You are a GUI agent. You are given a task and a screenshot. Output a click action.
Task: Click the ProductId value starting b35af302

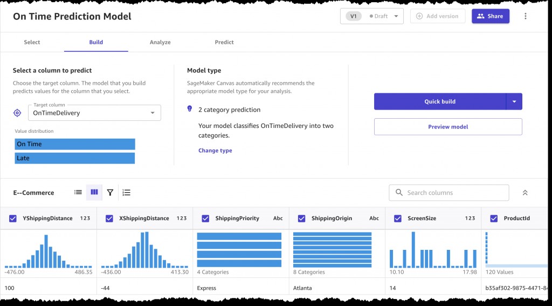click(518, 288)
